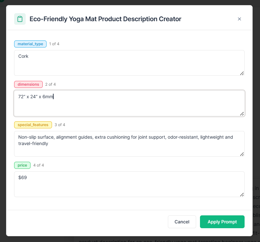Click the special_features variable tag
This screenshot has height=242, width=260.
click(33, 125)
